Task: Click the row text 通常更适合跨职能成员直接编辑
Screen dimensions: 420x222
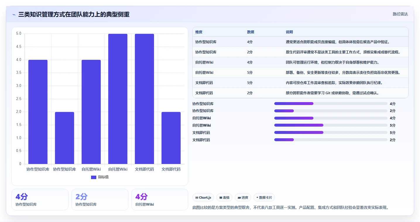Action: coord(311,42)
